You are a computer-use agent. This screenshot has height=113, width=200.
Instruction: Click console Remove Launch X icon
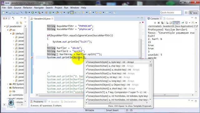coord(159,23)
